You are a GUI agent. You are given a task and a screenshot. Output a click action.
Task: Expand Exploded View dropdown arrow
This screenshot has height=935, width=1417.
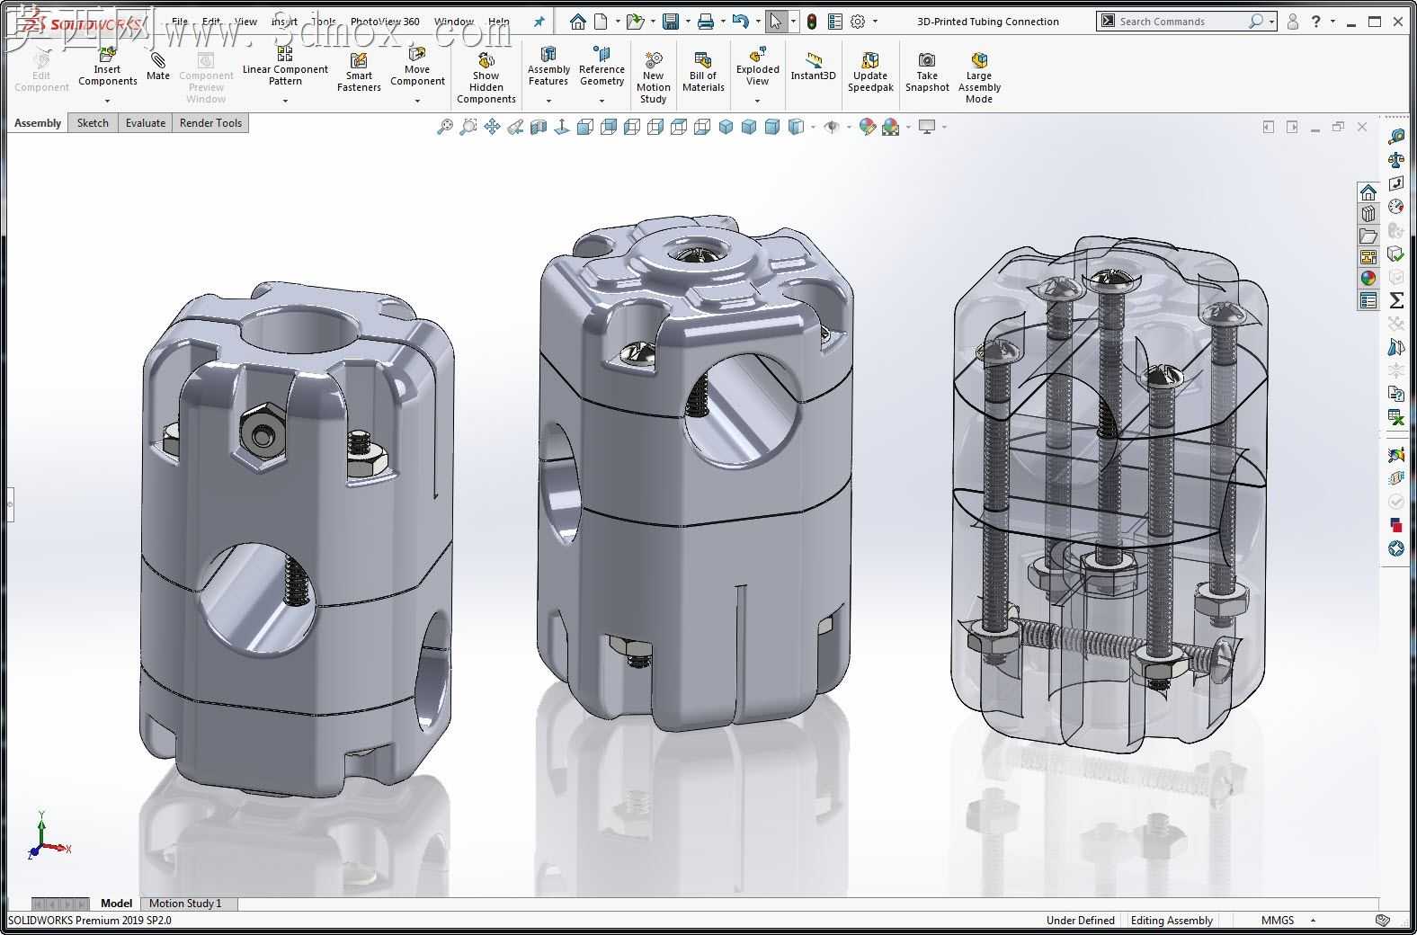pos(758,100)
